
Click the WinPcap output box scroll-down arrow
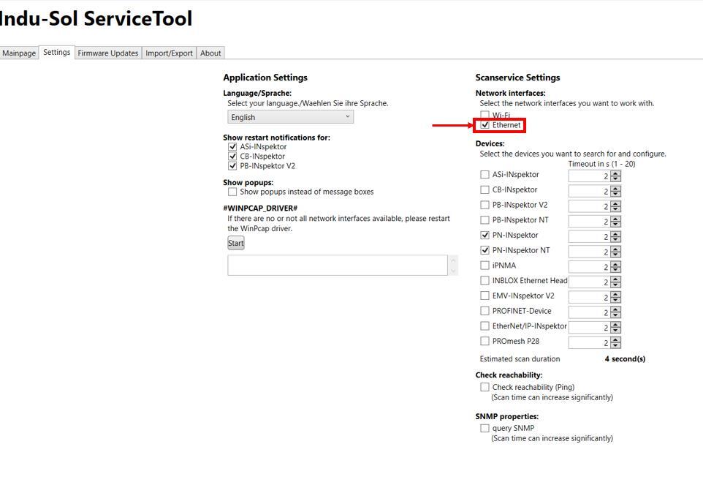tap(453, 271)
